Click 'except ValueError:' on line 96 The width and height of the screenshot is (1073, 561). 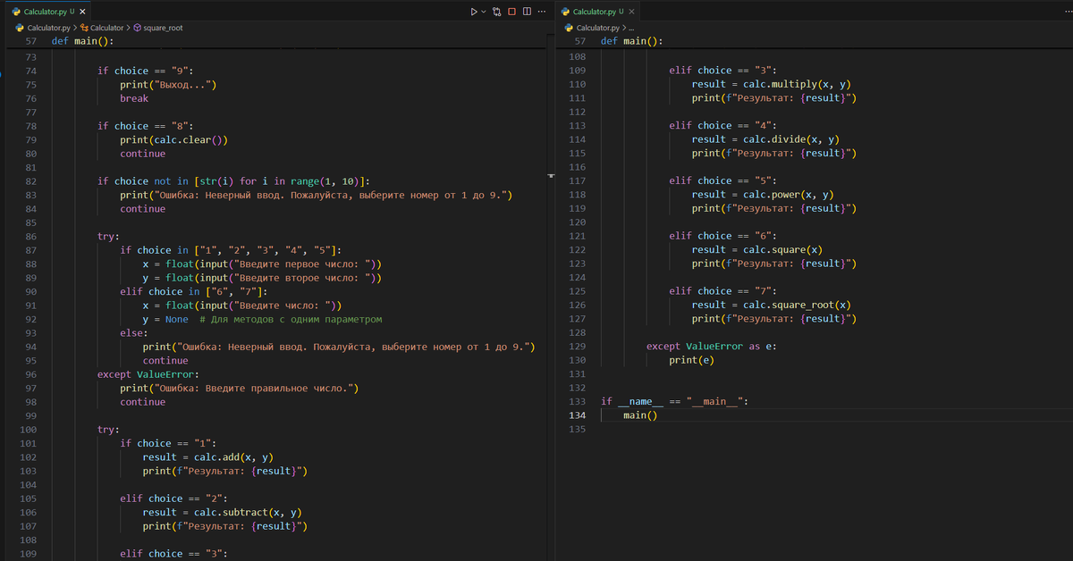pyautogui.click(x=148, y=374)
